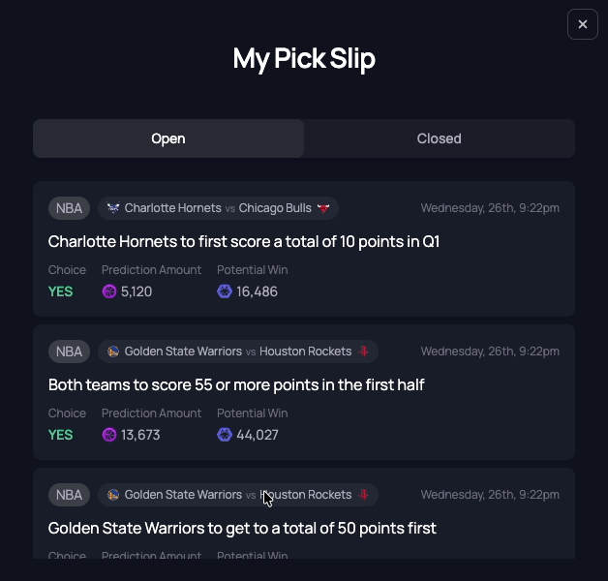Click blue token icon beside 16,486

[x=225, y=291]
